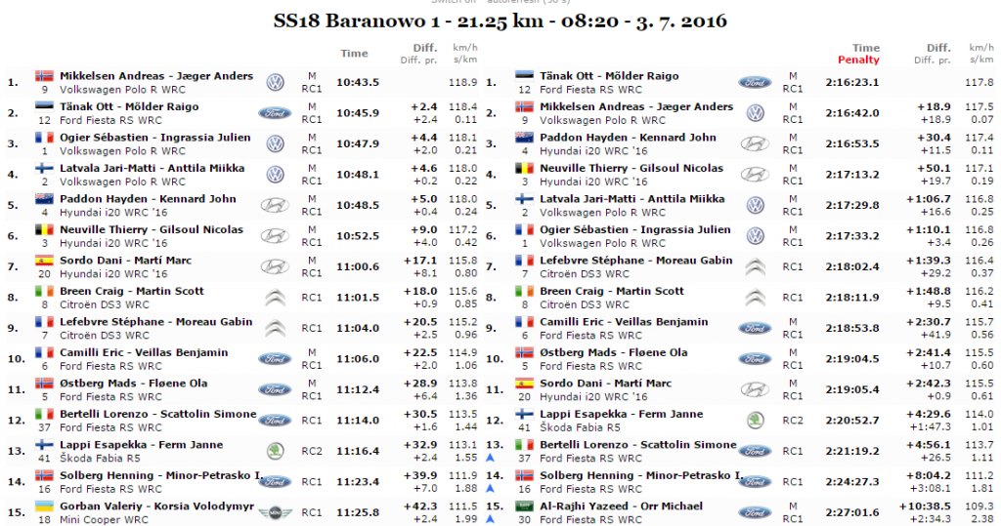Viewport: 1001px width, 526px height.
Task: Click the Škoda logo next to Lappi in stage results
Action: (x=275, y=450)
